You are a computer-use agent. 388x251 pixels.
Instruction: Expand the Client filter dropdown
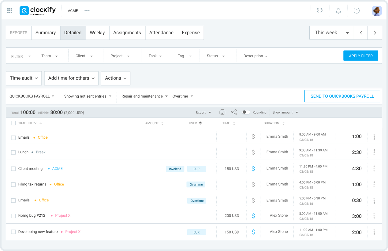[84, 56]
